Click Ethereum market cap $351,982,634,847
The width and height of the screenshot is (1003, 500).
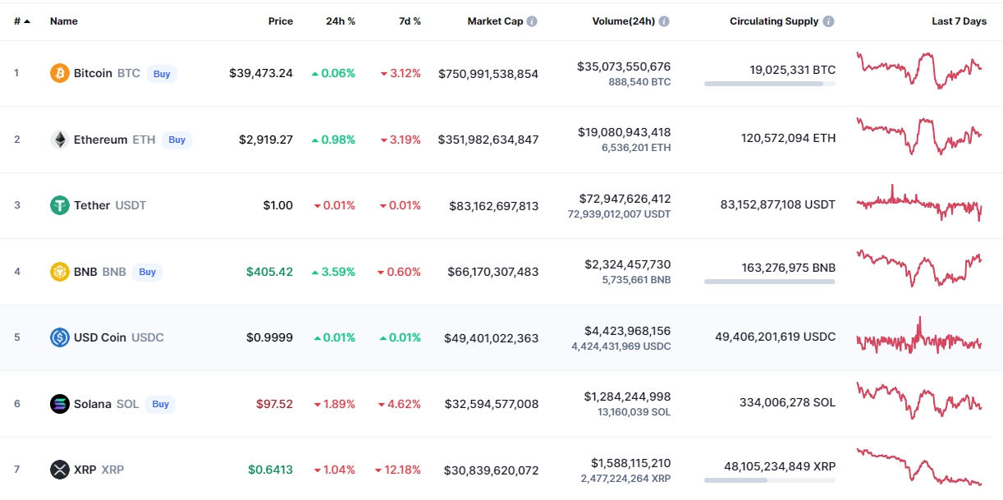point(488,140)
